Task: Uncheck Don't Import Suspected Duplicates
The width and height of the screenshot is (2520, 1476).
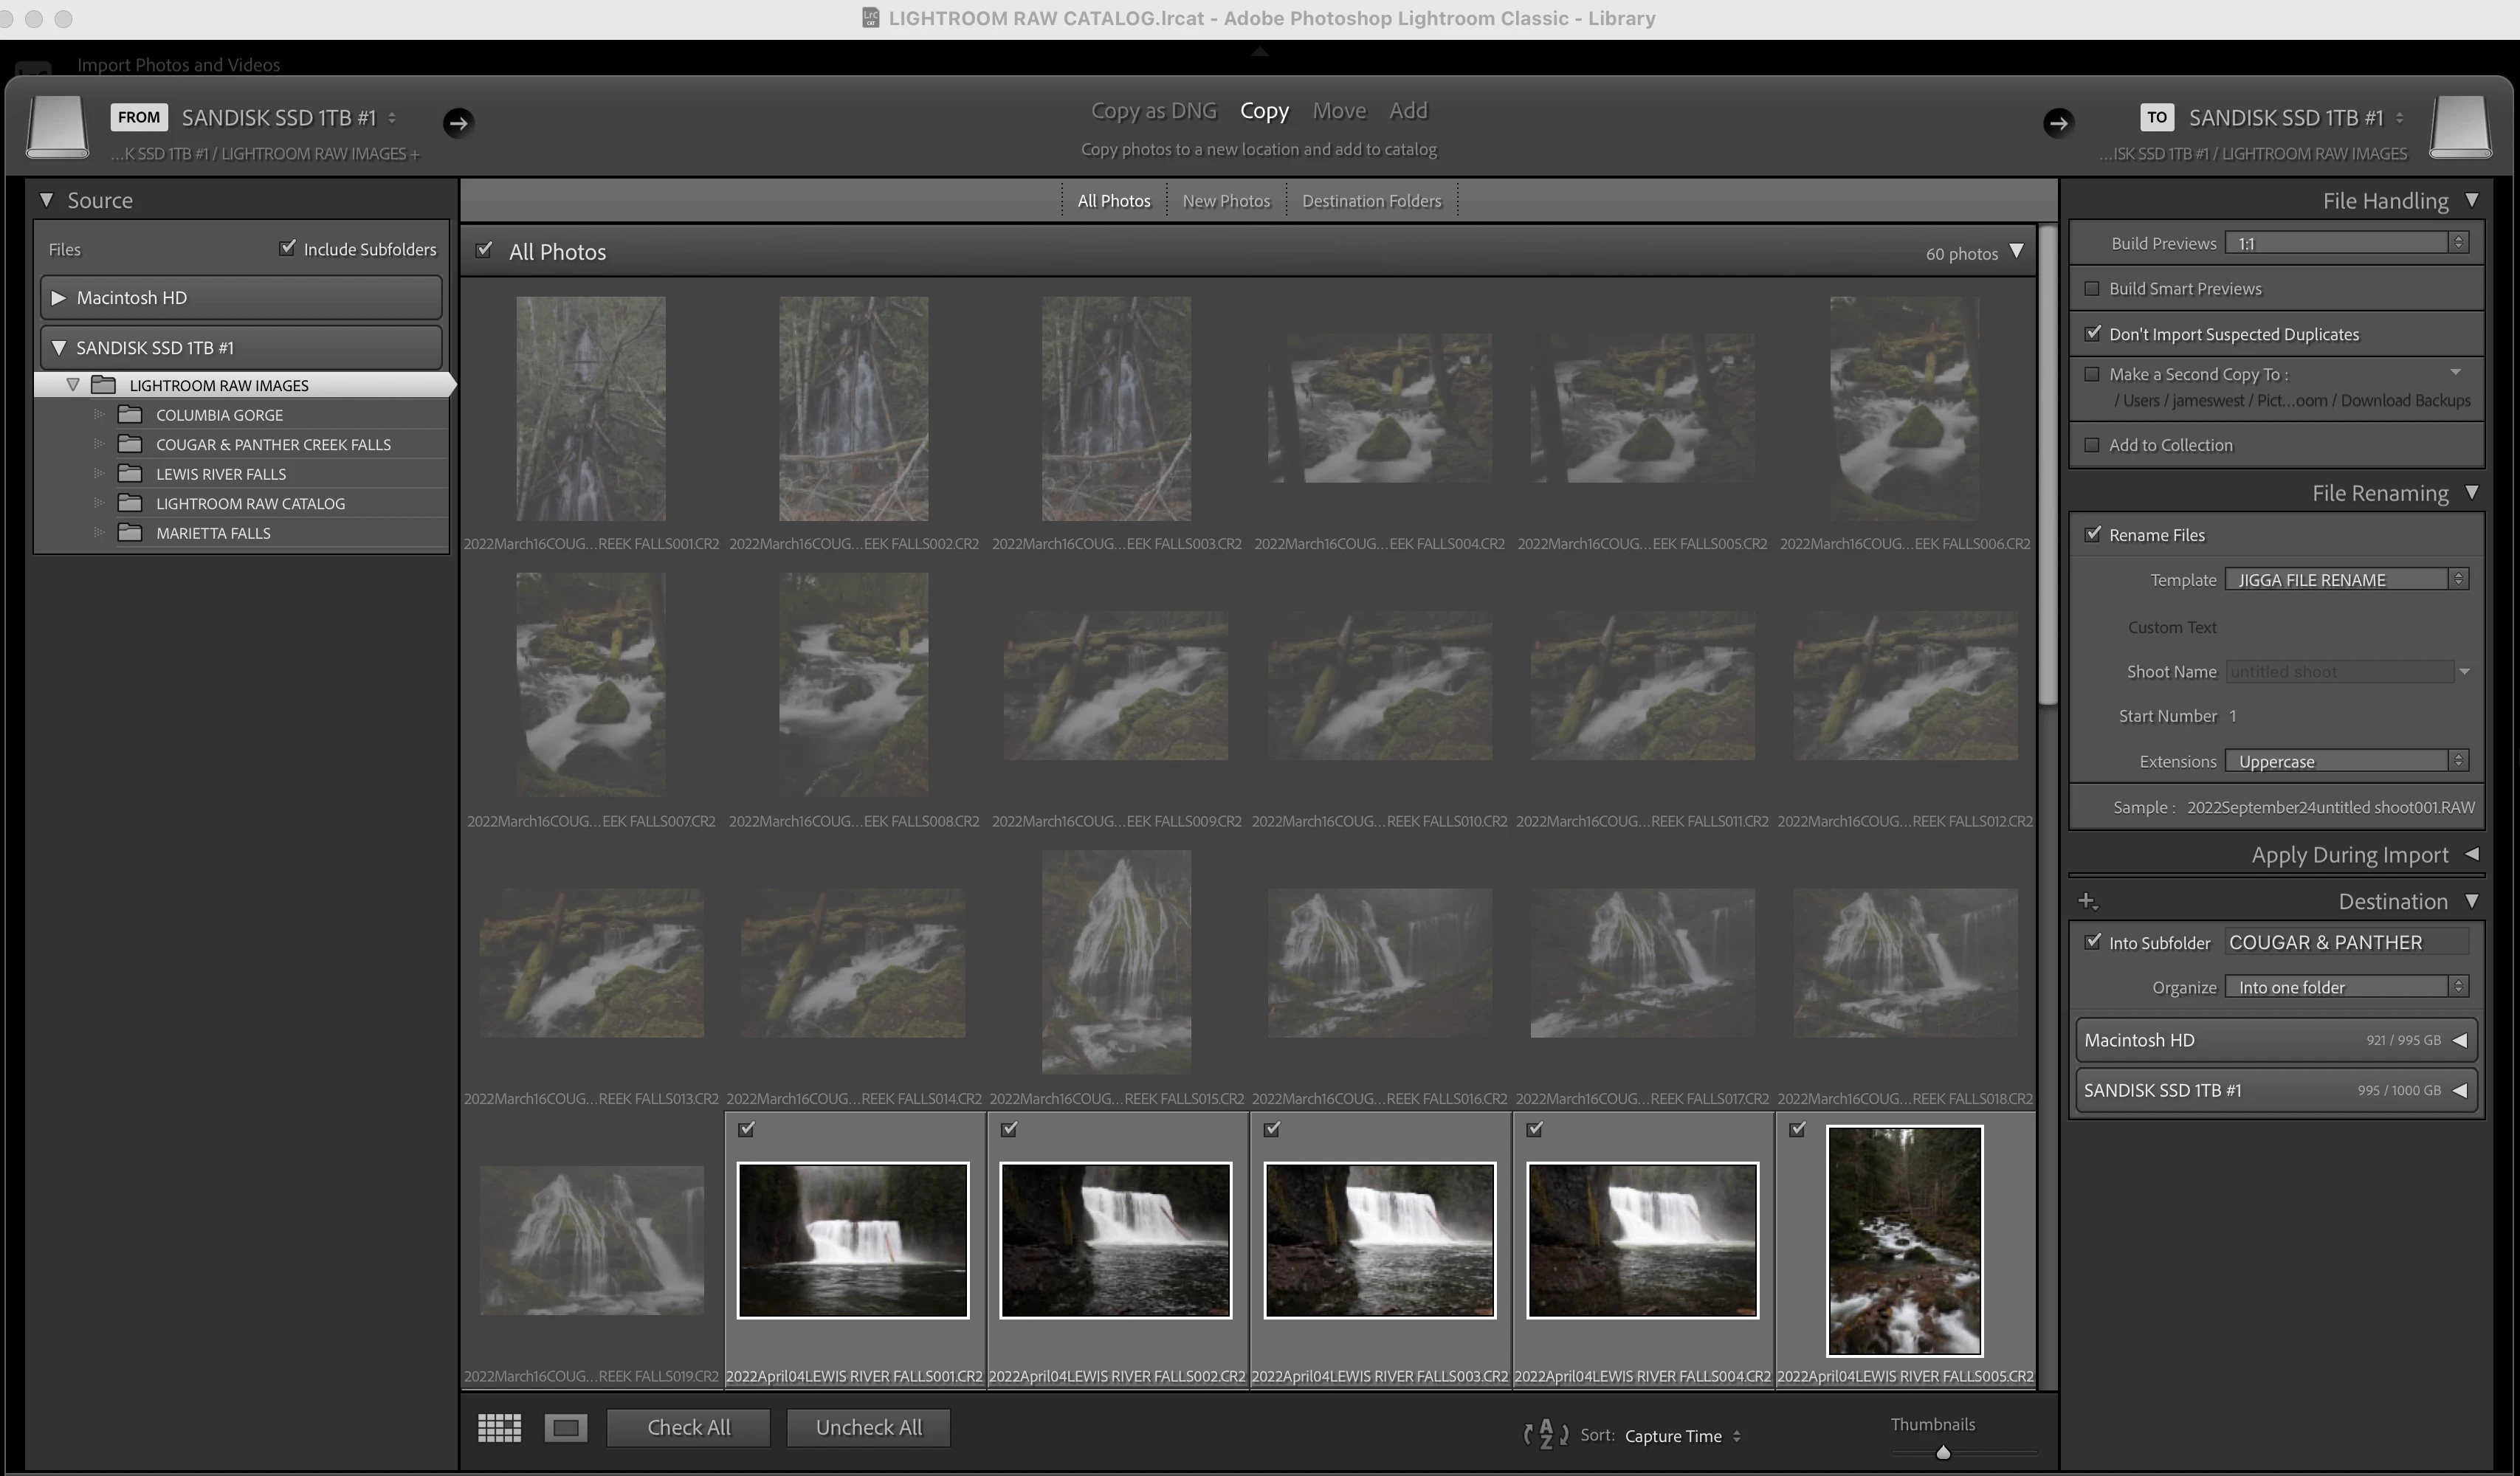Action: tap(2092, 334)
